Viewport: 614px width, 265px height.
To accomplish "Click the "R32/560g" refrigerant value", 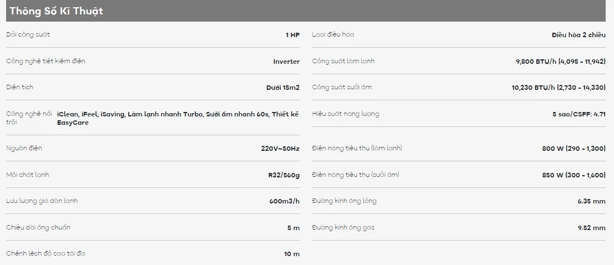I will pyautogui.click(x=284, y=175).
